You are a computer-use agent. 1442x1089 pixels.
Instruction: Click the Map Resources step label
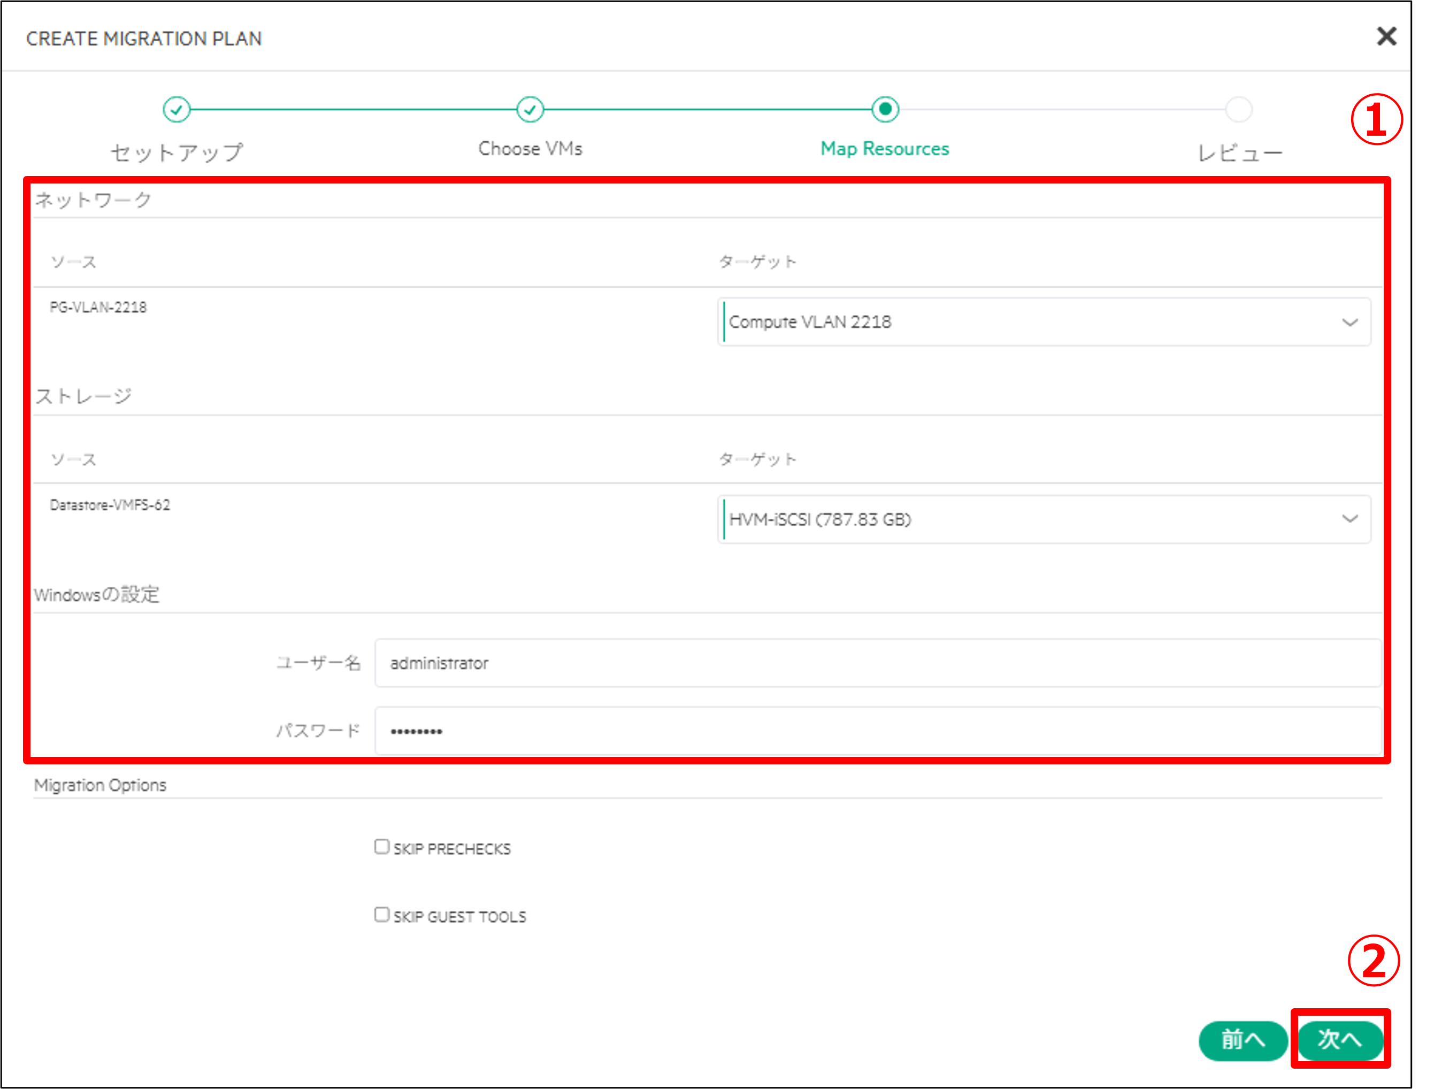tap(885, 149)
